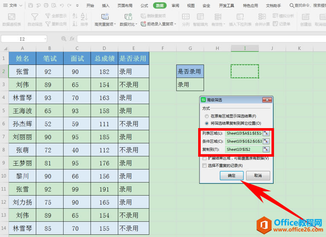
Task: Open the 文件 menu
Action: pyautogui.click(x=13, y=6)
